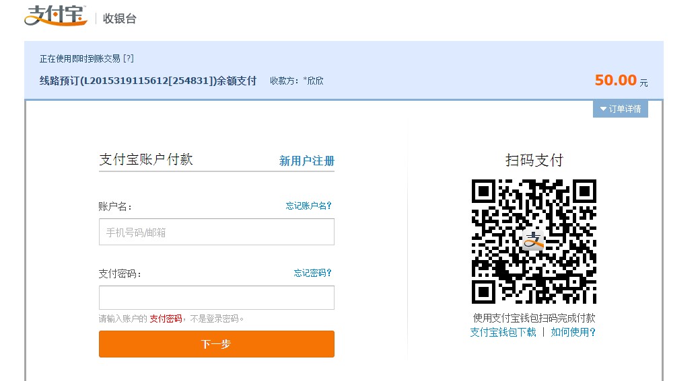Click the 扫码支付 heading
The height and width of the screenshot is (381, 700).
click(534, 160)
